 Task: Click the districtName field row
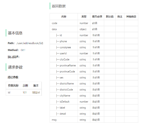(x=94, y=84)
